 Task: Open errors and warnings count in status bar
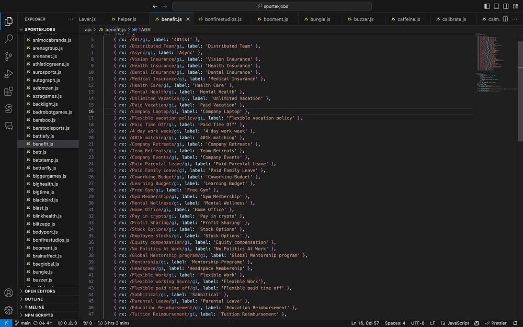pos(67,323)
